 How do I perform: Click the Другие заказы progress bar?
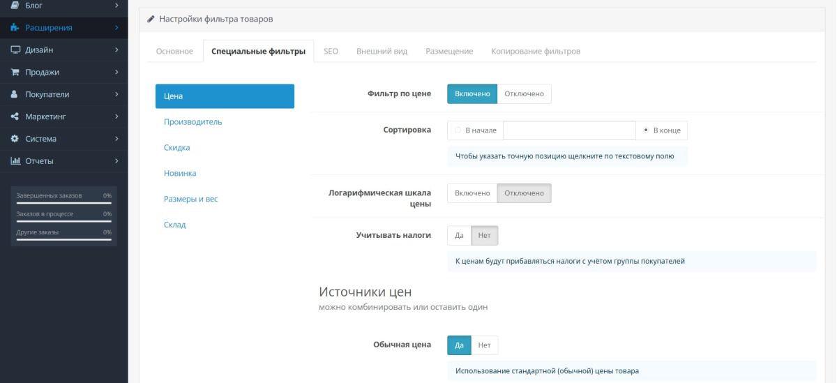tap(63, 239)
